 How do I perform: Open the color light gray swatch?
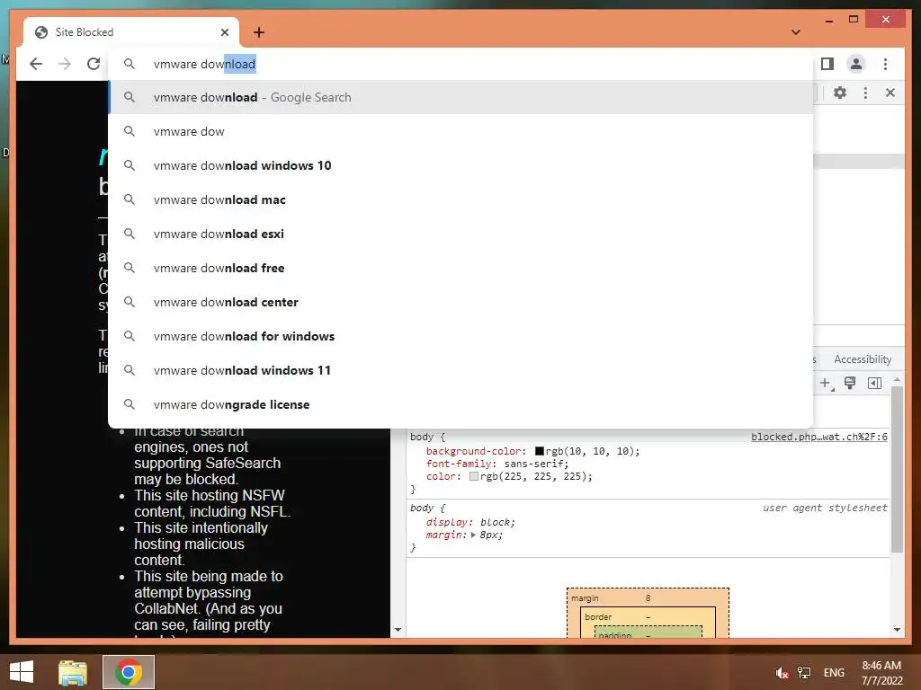click(x=473, y=476)
